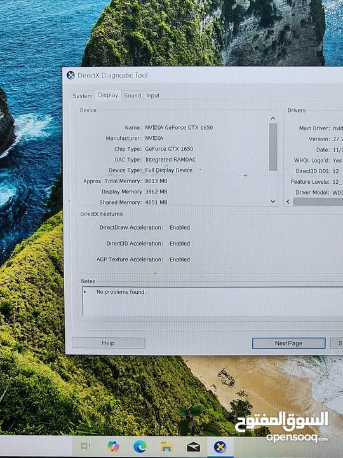The image size is (343, 458).
Task: Open Microsoft Edge from the taskbar
Action: 140,447
